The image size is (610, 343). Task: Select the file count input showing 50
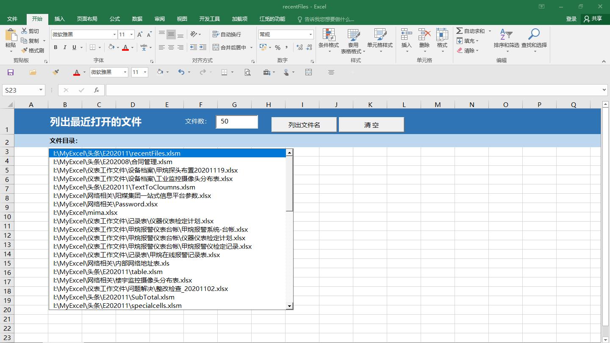coord(236,122)
